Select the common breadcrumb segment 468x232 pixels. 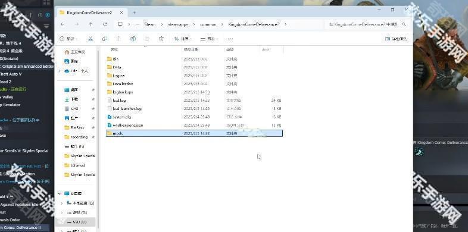click(208, 24)
